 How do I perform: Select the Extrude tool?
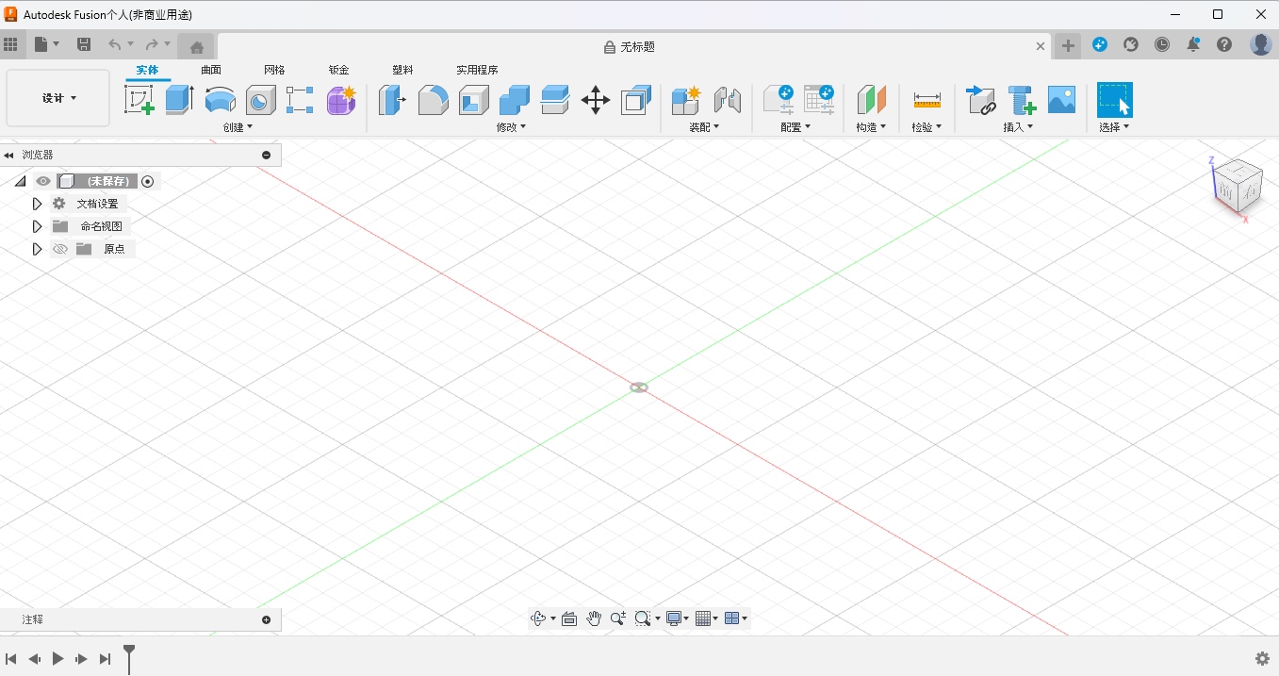[179, 100]
